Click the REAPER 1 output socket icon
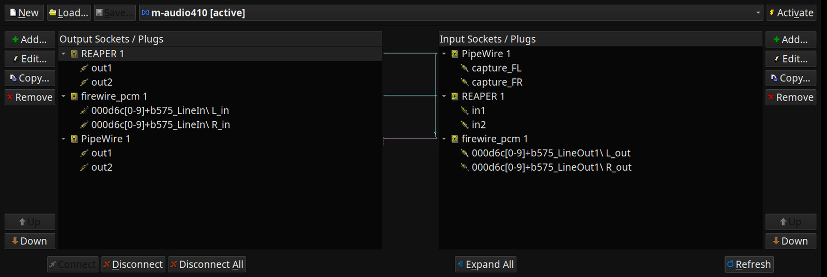Image resolution: width=827 pixels, height=277 pixels. coord(74,54)
